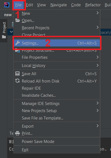This screenshot has width=111, height=158.
Task: Open the Project tool window tab
Action: click(4, 28)
